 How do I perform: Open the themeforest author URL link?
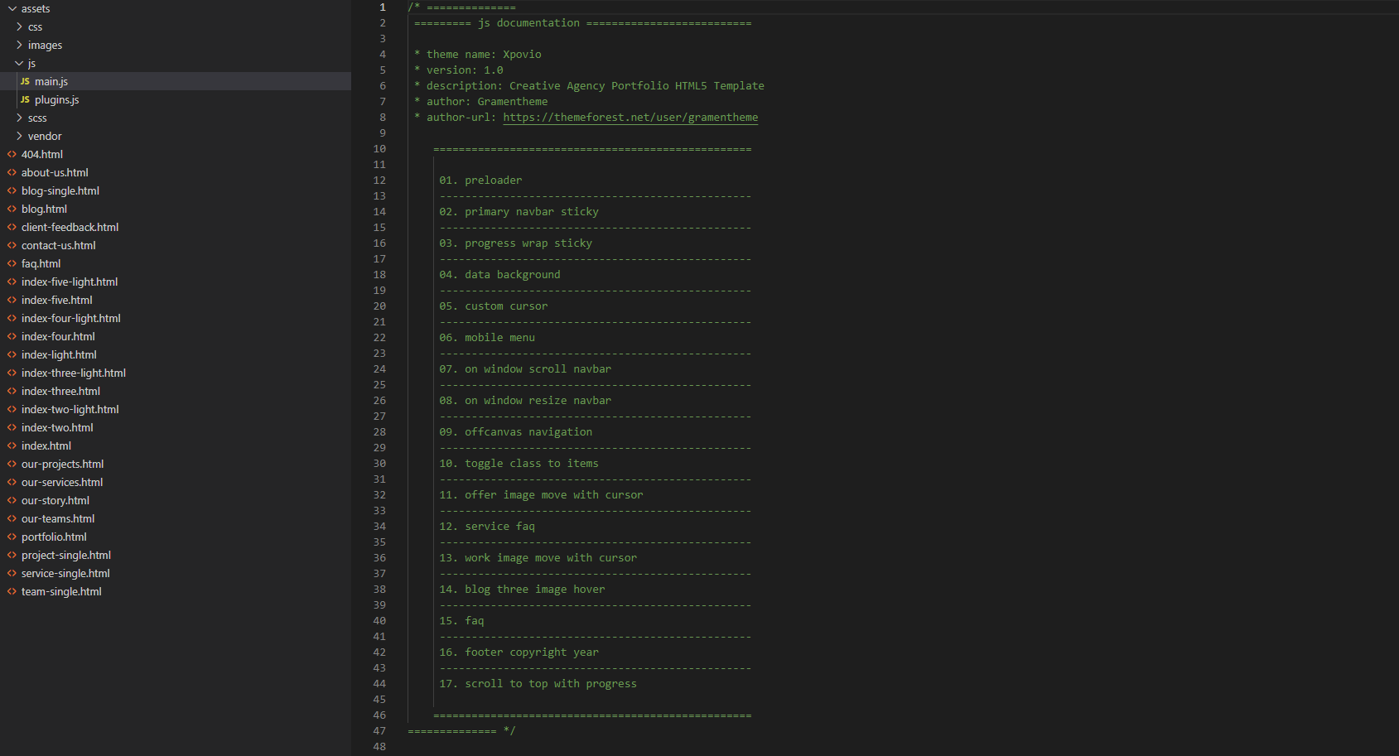click(630, 118)
